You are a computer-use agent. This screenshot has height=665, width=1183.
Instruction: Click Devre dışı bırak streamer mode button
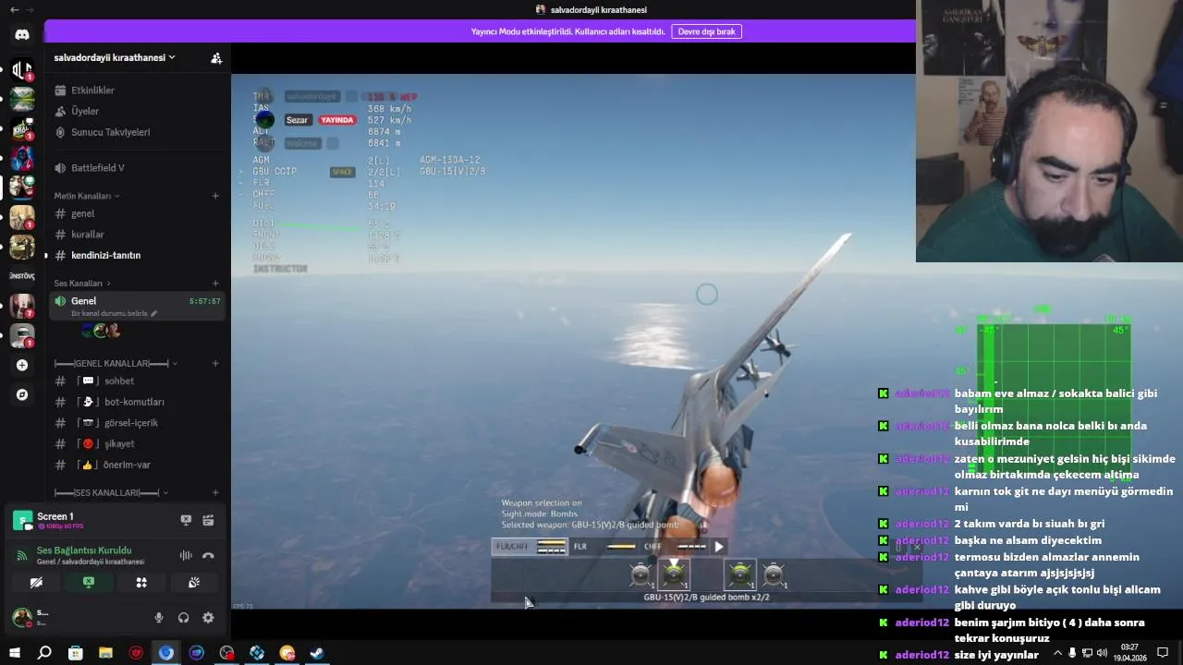point(706,31)
